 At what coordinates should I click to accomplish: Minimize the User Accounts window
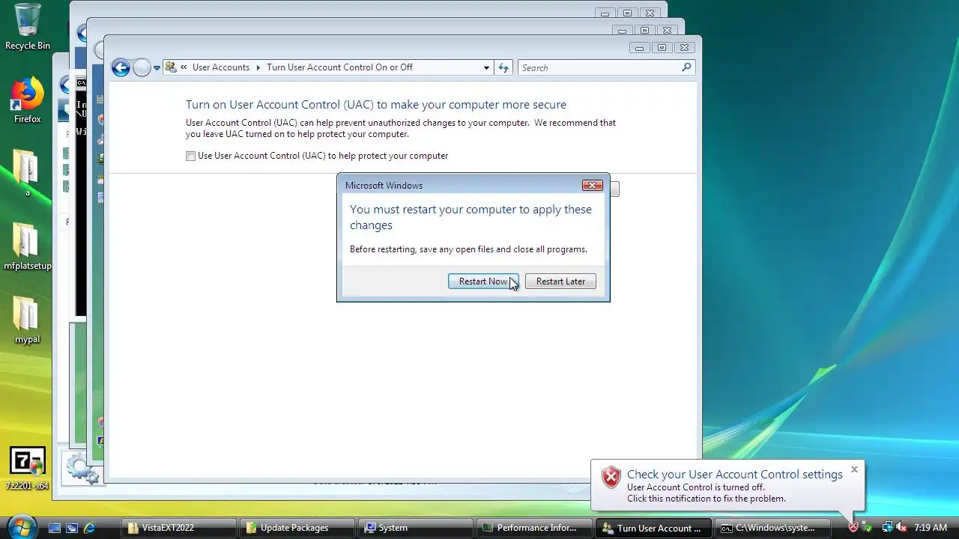[x=639, y=48]
